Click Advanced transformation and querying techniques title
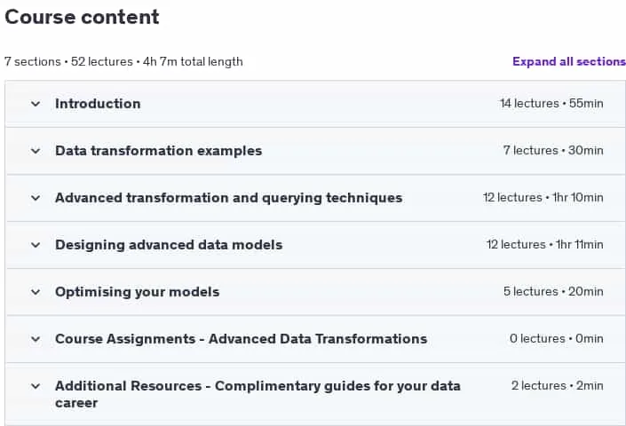Screen dimensions: 626x426 (229, 198)
